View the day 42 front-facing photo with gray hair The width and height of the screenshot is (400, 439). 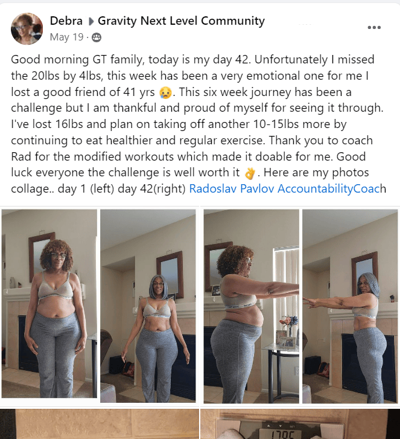(x=148, y=306)
